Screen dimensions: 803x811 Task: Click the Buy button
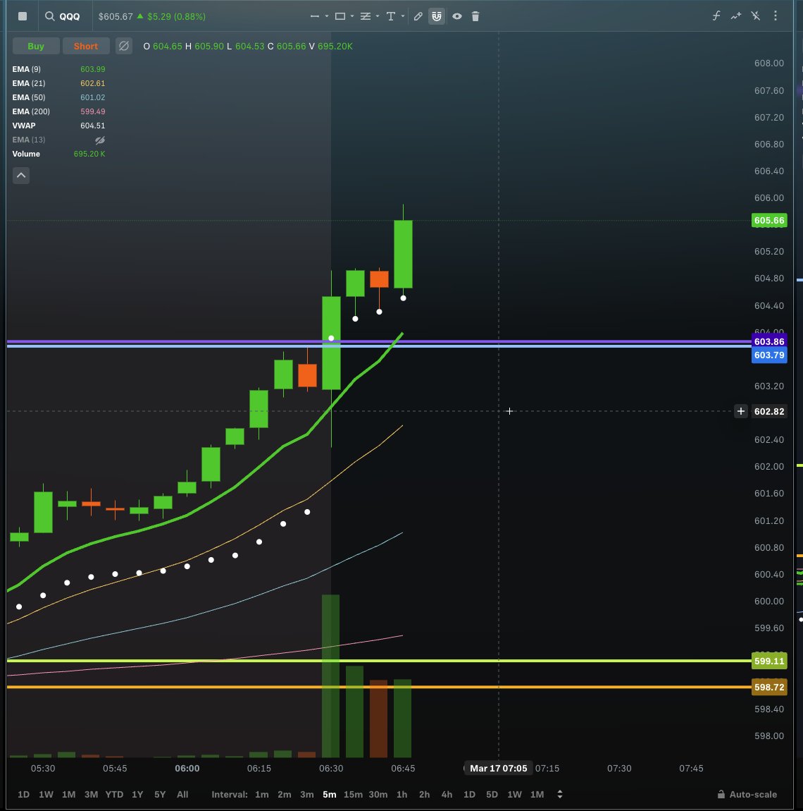point(36,46)
